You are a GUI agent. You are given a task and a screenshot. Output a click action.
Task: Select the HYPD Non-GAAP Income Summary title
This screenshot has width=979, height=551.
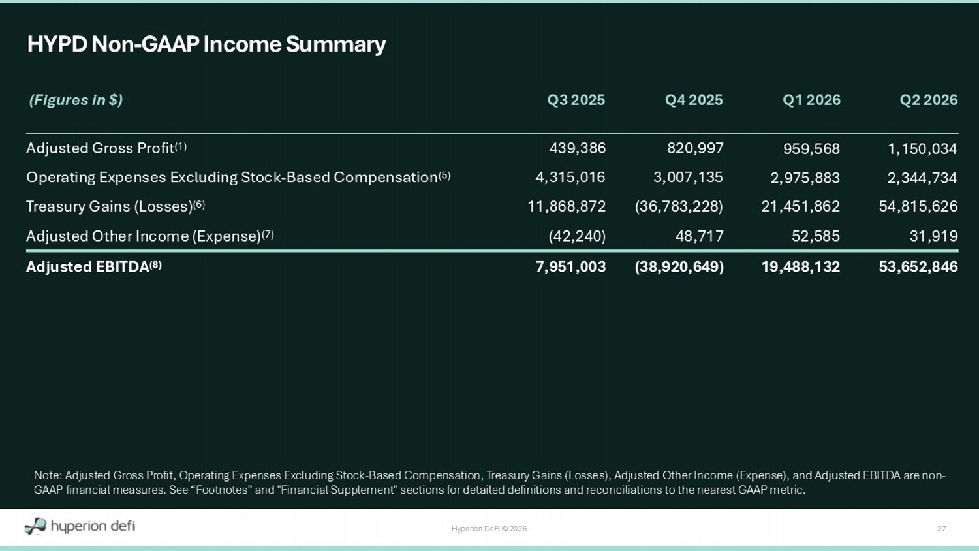click(206, 44)
